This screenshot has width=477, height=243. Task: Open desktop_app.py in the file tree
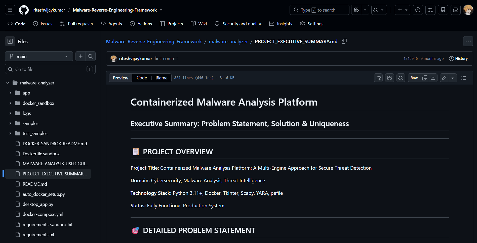(x=38, y=204)
